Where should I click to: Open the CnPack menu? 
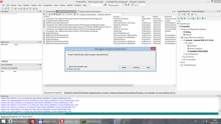pos(62,5)
